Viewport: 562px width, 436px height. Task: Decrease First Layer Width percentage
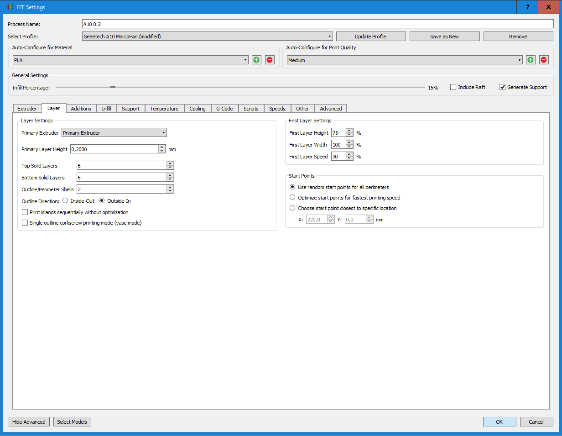click(349, 147)
